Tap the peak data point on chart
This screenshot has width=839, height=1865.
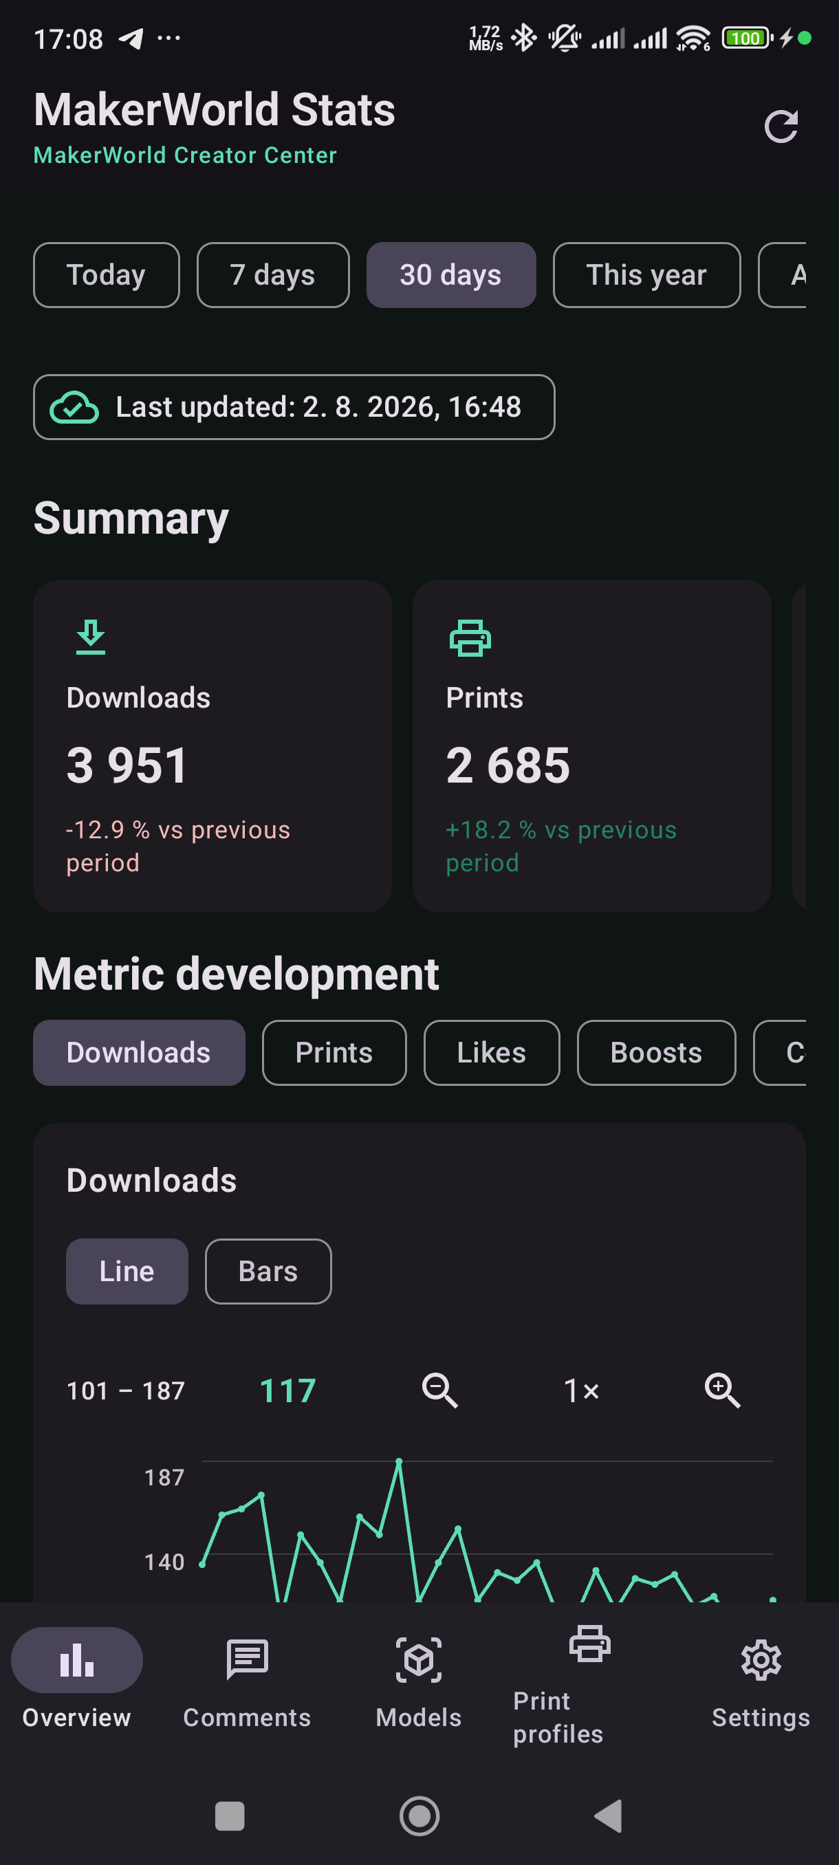click(x=398, y=1461)
